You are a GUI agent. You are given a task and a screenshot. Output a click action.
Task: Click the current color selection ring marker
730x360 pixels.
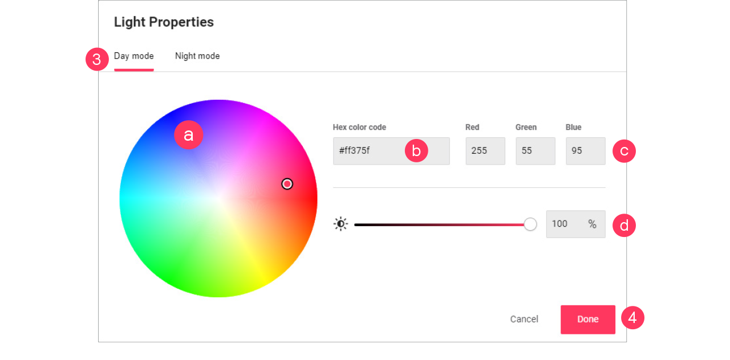[287, 183]
